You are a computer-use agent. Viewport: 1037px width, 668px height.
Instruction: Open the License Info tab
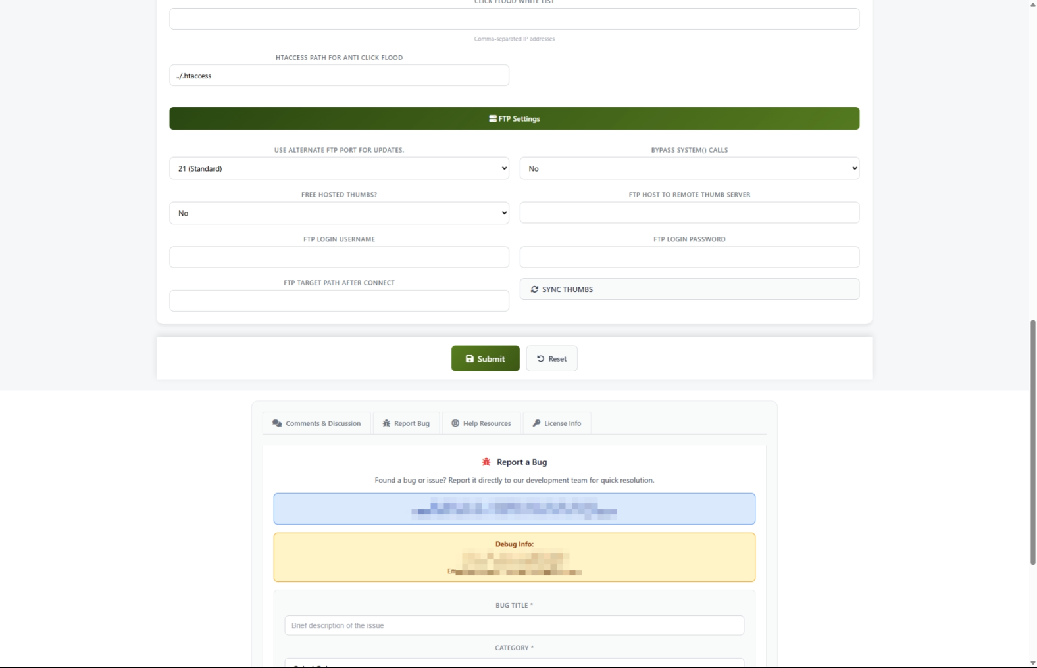(557, 423)
